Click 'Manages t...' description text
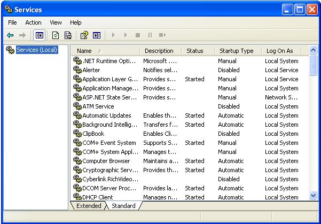 (160, 152)
